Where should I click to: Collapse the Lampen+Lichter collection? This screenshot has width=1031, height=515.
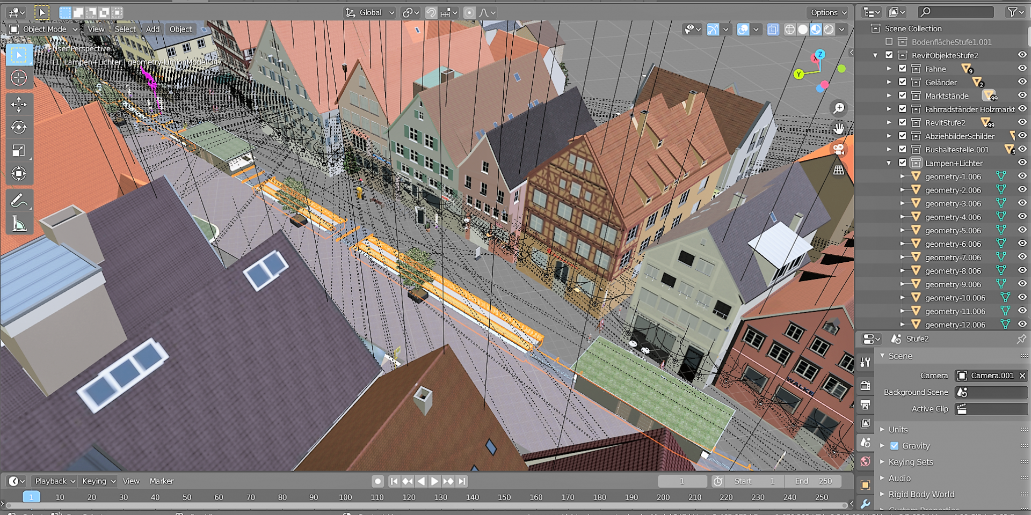coord(889,163)
